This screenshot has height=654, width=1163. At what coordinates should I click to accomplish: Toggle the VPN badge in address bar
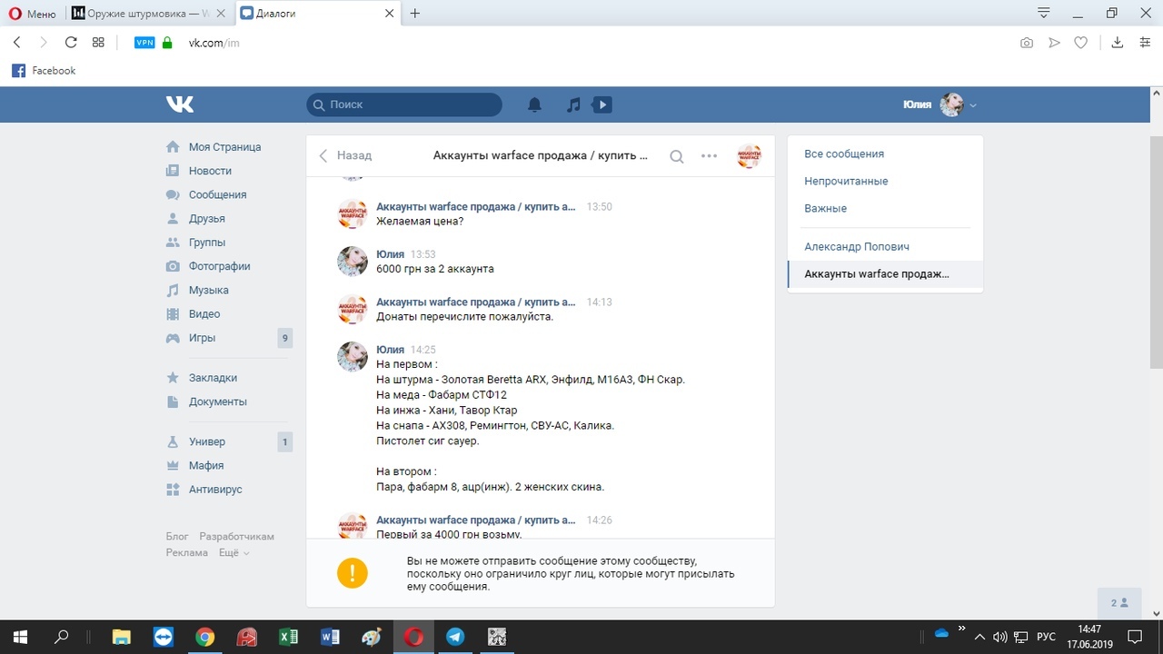tap(144, 42)
